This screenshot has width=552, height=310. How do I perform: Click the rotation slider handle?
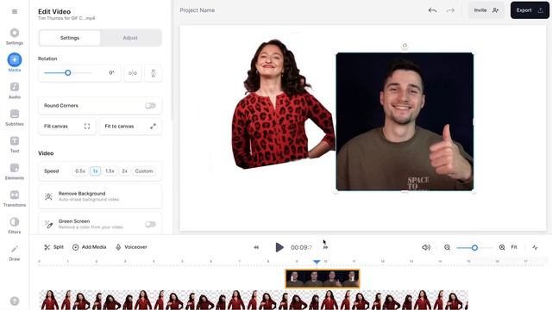pos(67,72)
